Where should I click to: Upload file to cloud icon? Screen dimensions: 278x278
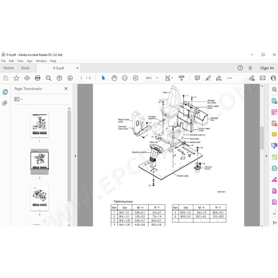tap(27, 78)
